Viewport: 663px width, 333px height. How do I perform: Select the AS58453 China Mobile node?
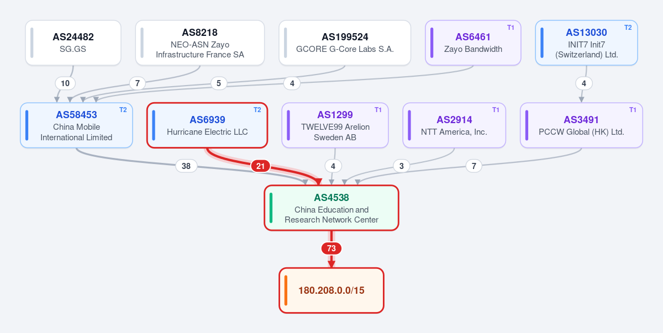point(76,125)
